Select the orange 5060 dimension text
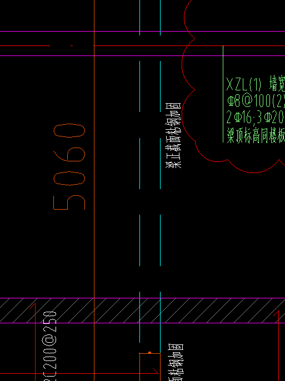 point(69,167)
